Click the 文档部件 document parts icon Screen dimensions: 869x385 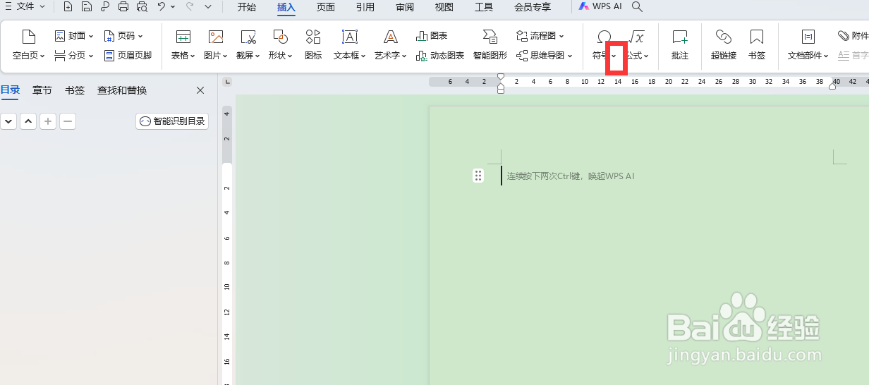tap(808, 37)
